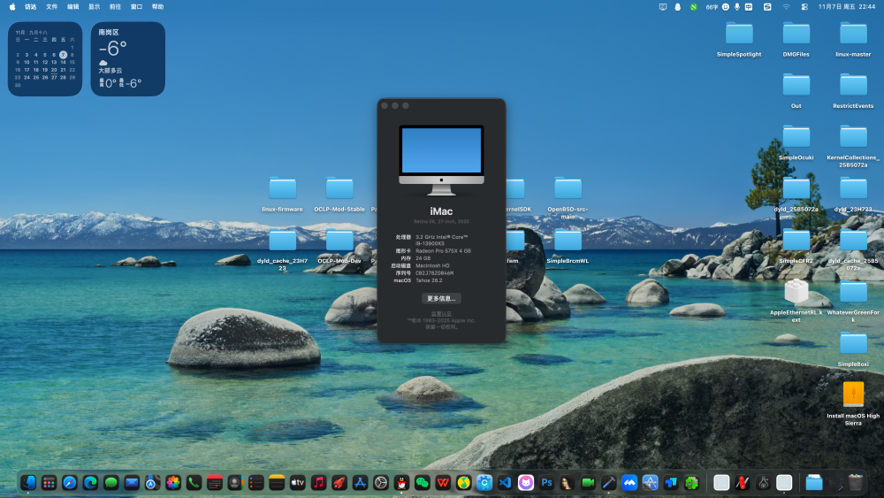The image size is (884, 498).
Task: Open the blue App Store icon
Action: pyautogui.click(x=360, y=483)
